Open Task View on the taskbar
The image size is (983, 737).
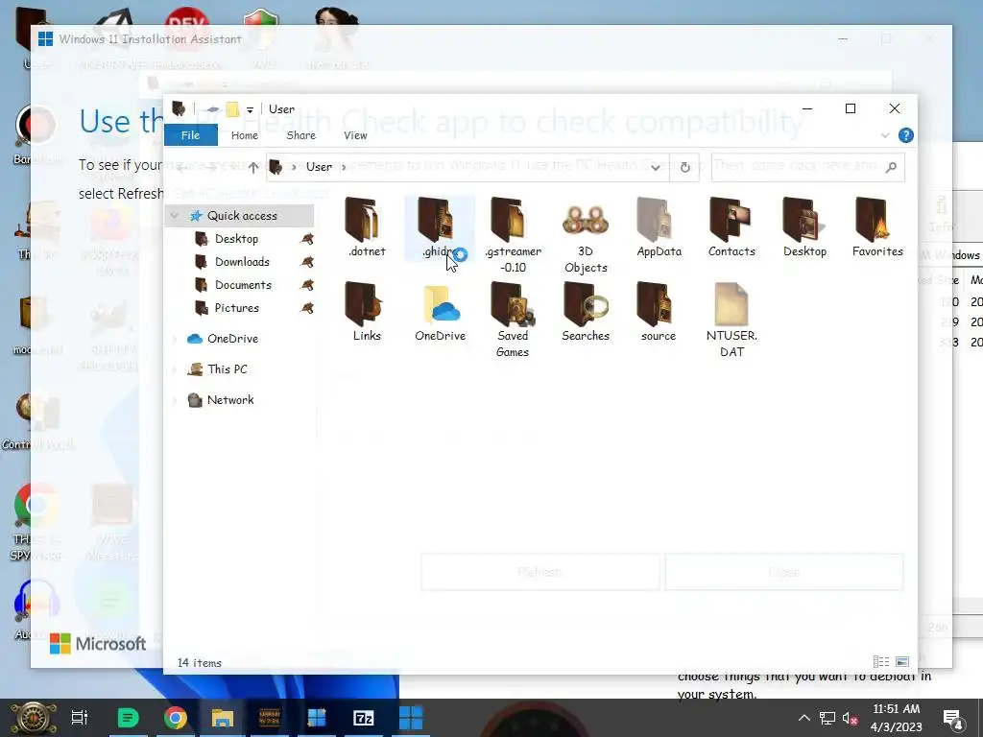(80, 718)
